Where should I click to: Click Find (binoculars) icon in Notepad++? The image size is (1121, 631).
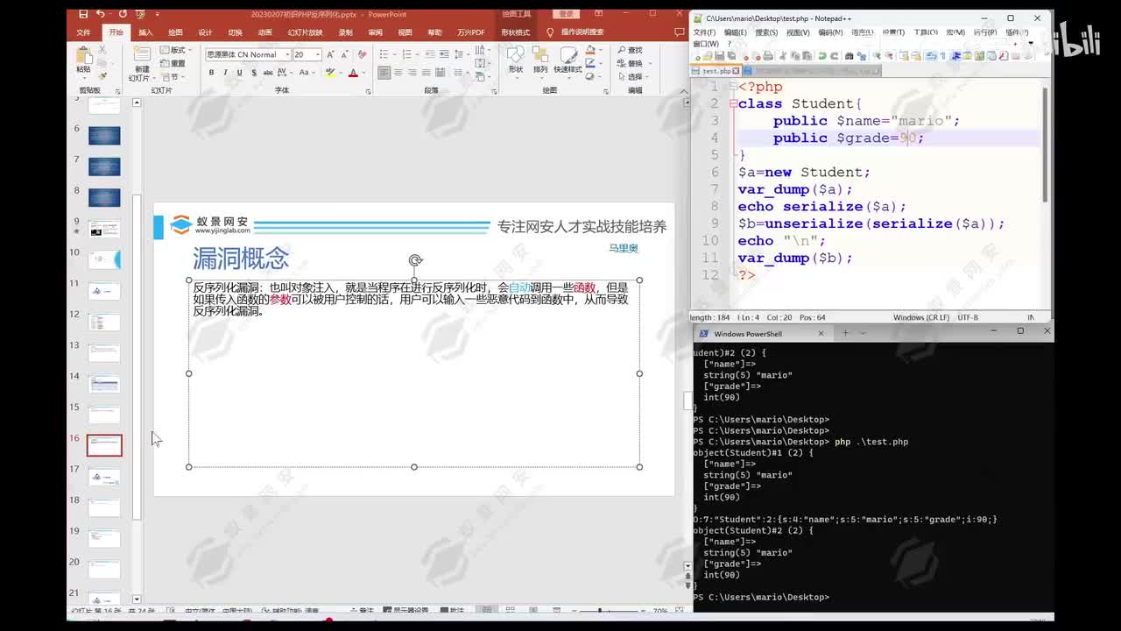(x=849, y=56)
